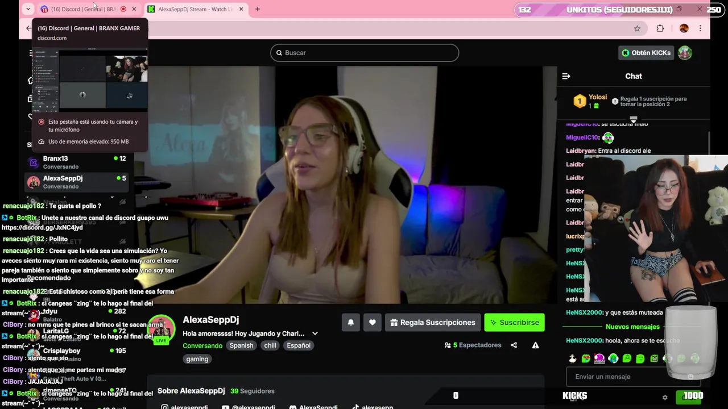Report the stream with the warning icon
728x409 pixels.
(x=535, y=345)
